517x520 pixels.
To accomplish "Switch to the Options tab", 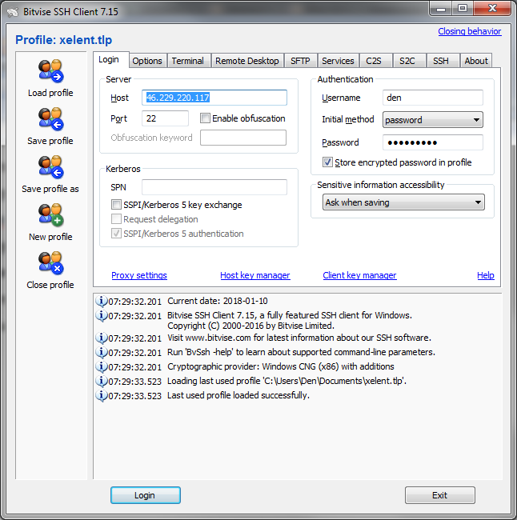I will click(x=147, y=61).
